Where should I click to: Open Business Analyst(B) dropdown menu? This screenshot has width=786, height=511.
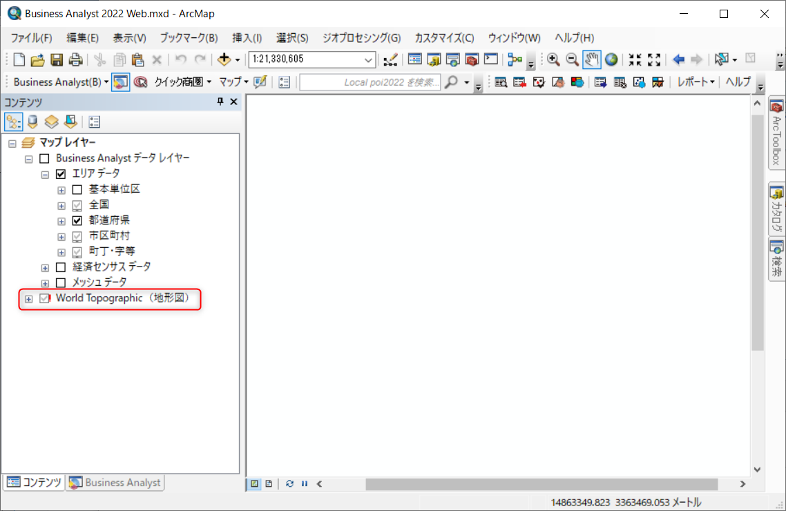tap(61, 82)
